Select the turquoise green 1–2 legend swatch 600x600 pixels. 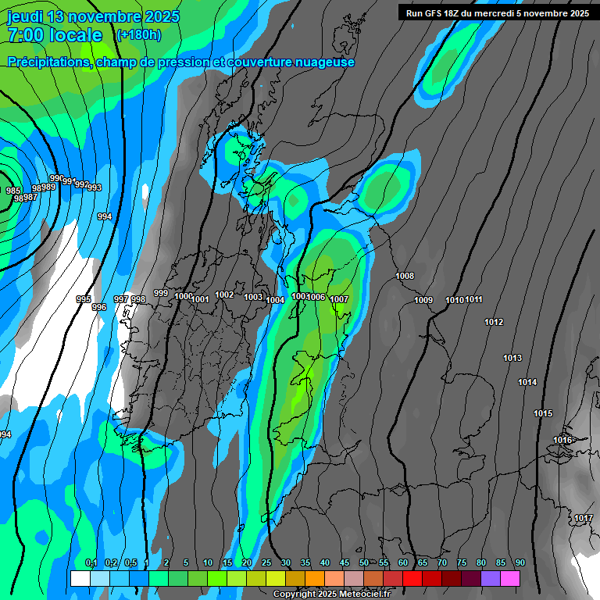(158, 578)
